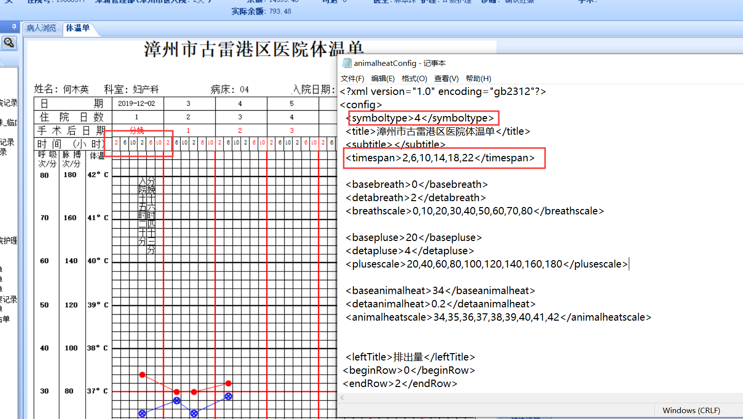Click the timespan 2,6,10,14,18,22 line

pos(440,158)
